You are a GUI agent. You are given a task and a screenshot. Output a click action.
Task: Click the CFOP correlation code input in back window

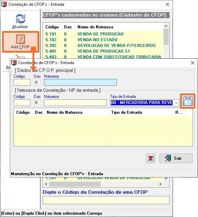coord(106,200)
